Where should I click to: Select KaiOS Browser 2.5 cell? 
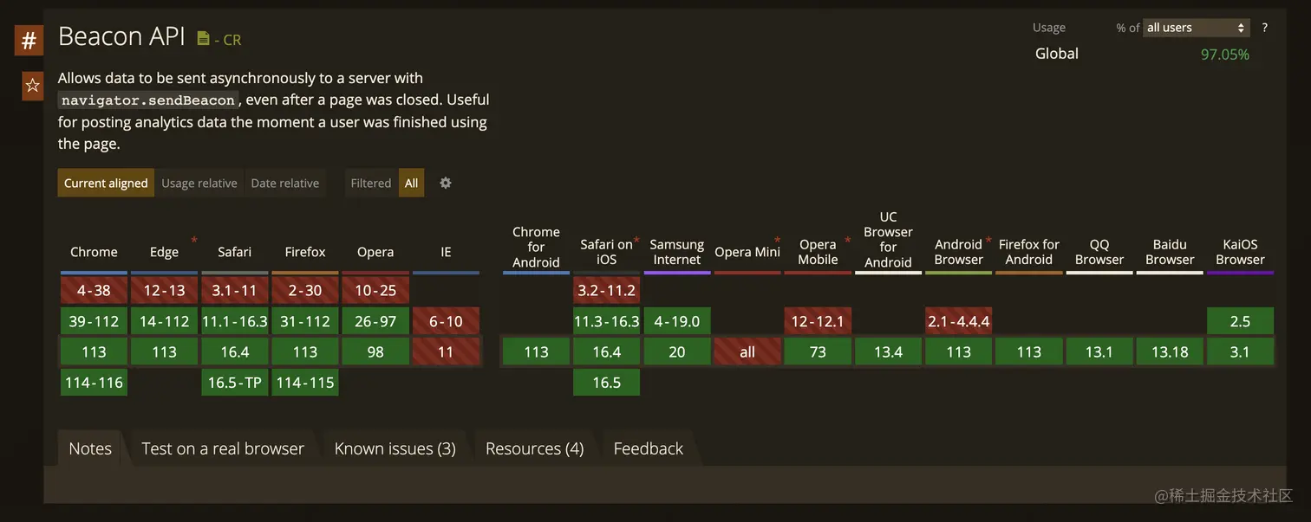tap(1240, 321)
